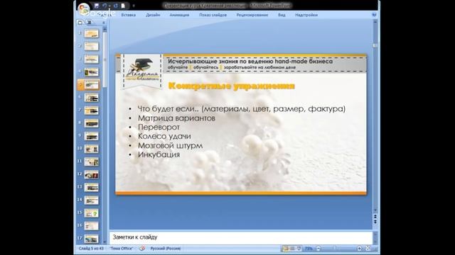This screenshot has width=455, height=255.
Task: Switch to the Анимация tab
Action: click(x=179, y=15)
